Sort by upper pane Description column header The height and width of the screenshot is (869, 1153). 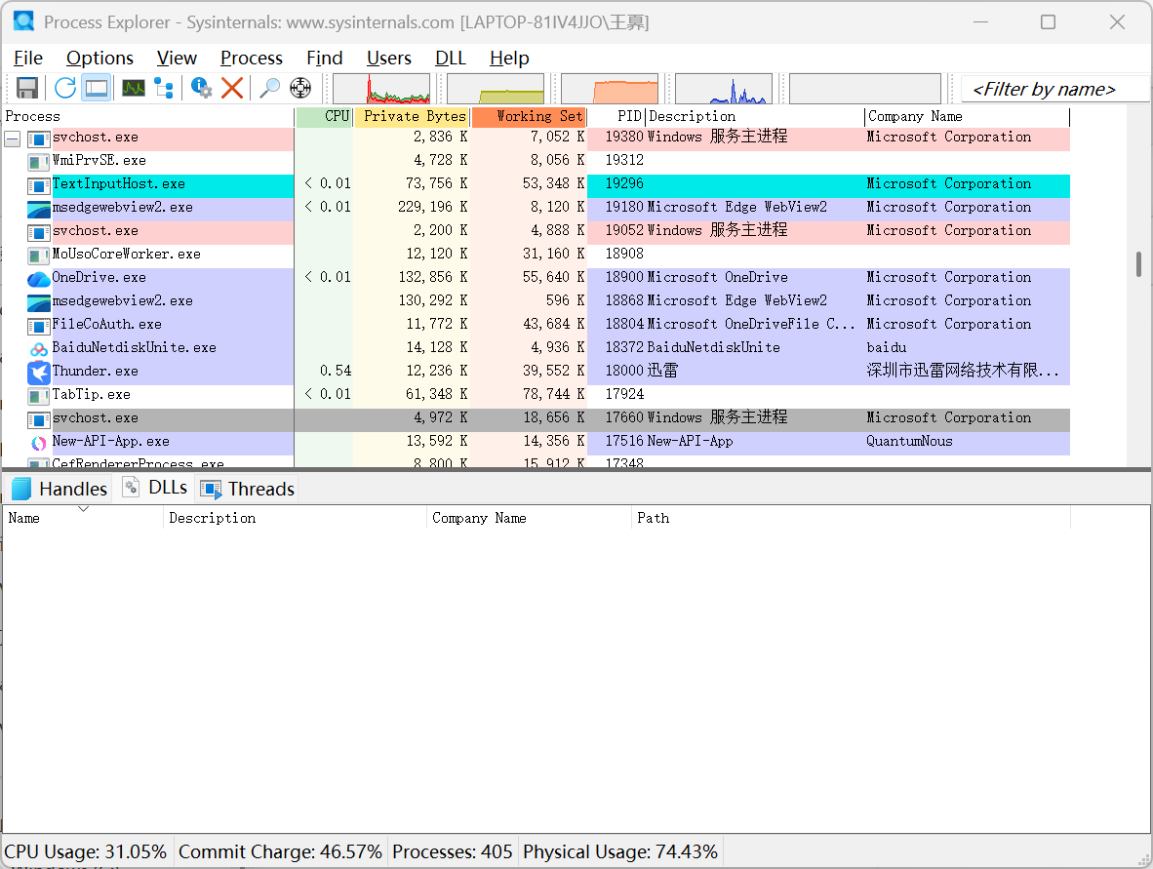(x=755, y=116)
